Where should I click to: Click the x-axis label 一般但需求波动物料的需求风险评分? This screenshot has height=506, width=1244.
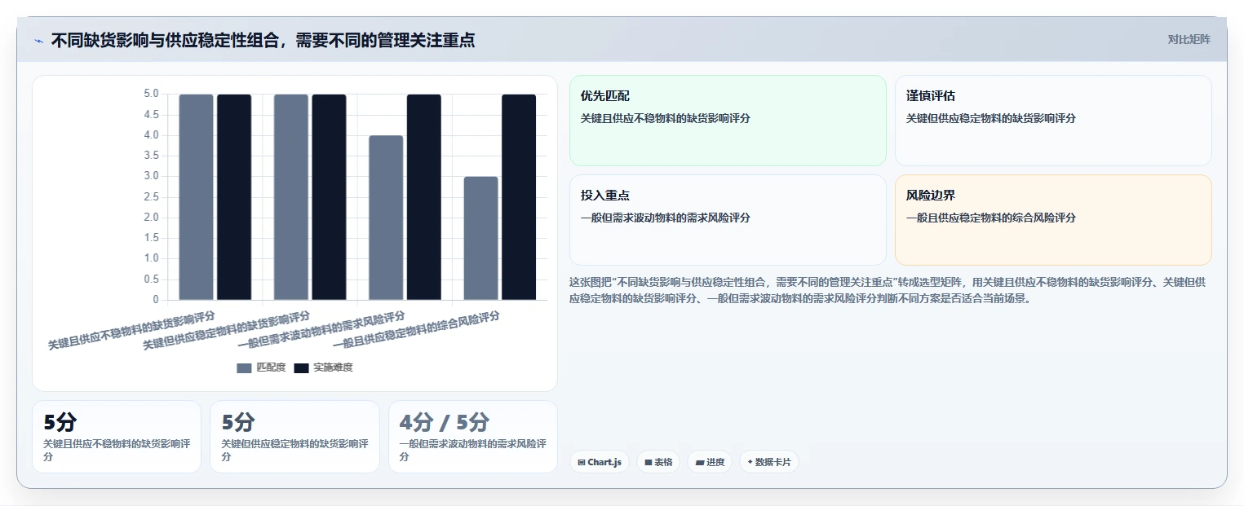[x=321, y=330]
